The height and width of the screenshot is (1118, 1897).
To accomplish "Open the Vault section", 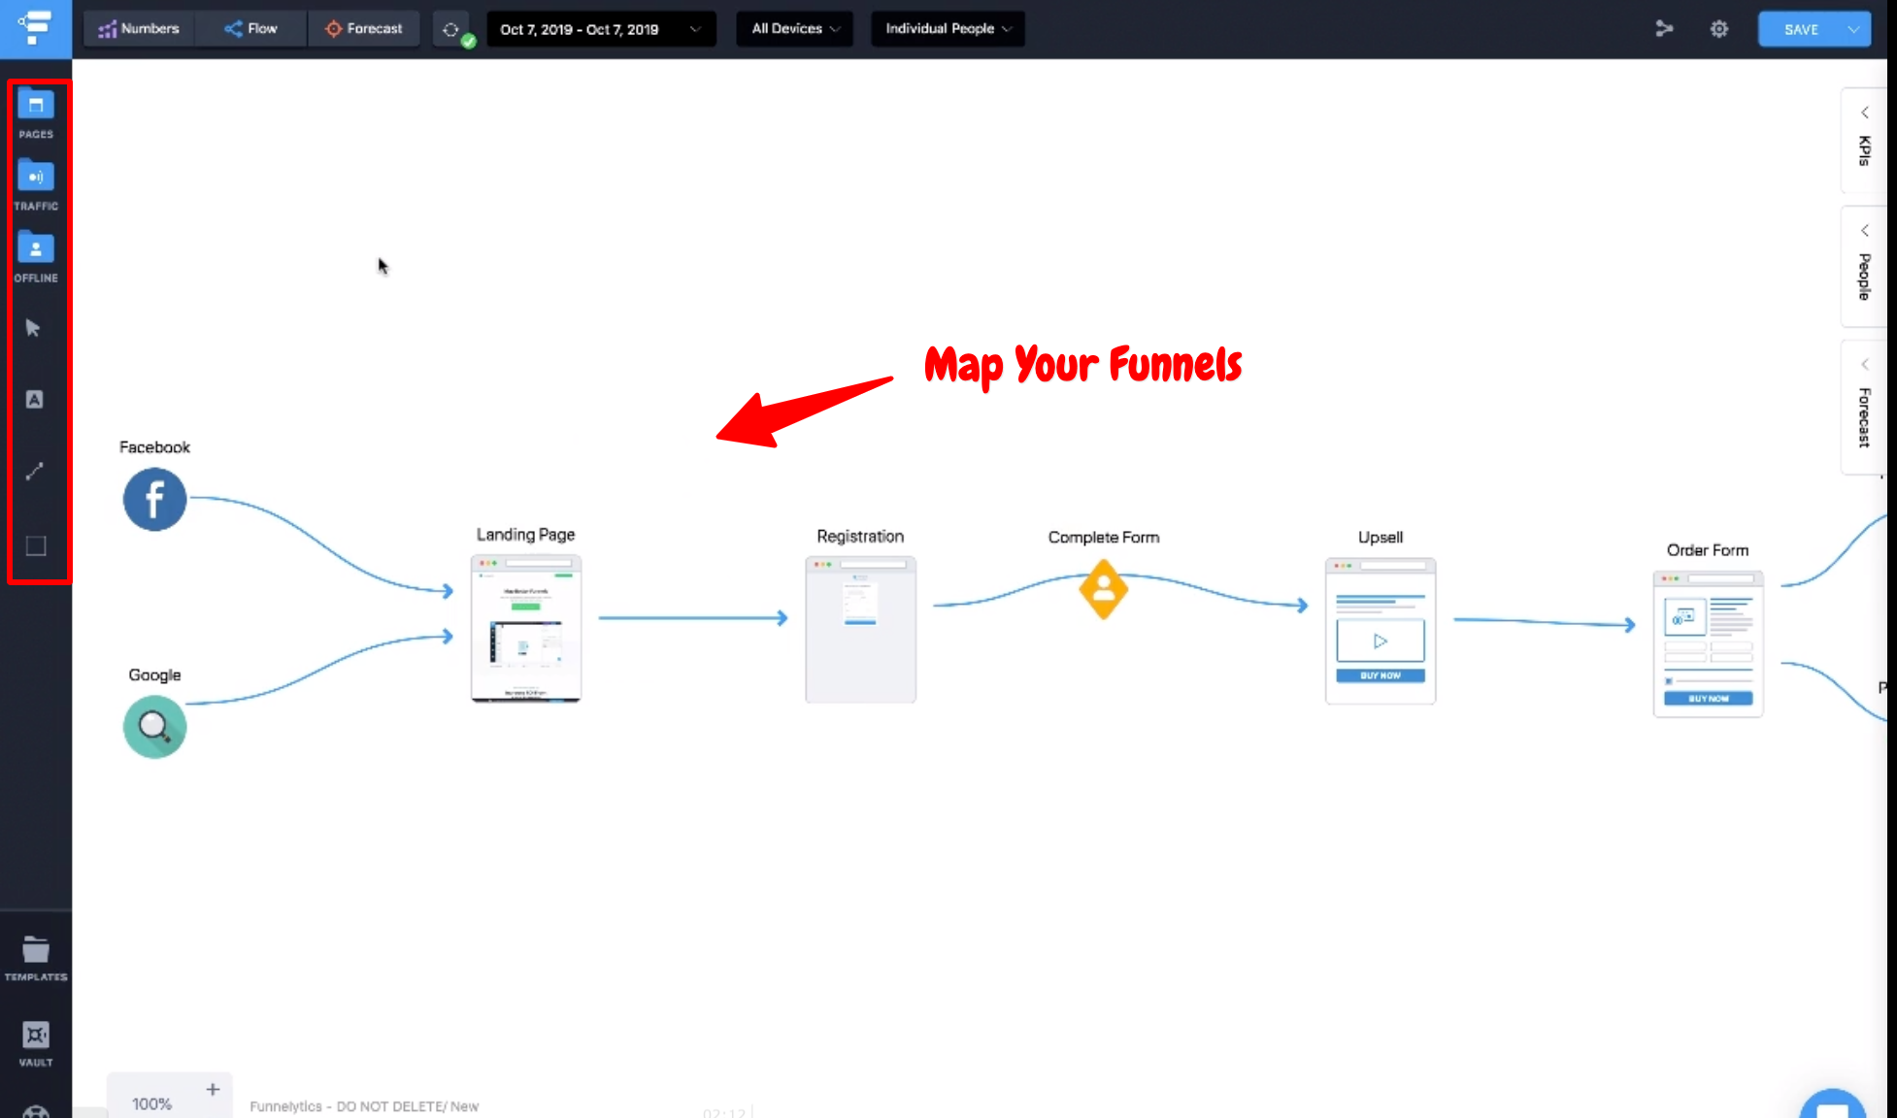I will click(x=36, y=1035).
